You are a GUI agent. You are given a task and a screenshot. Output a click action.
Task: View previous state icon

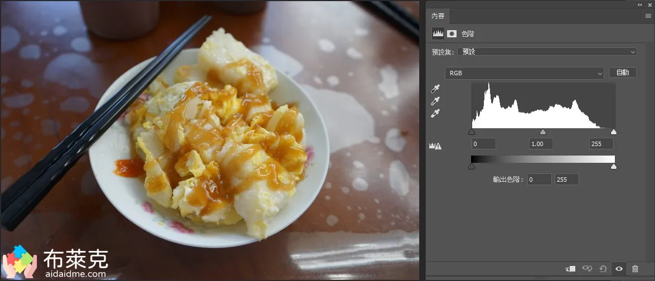[x=588, y=269]
